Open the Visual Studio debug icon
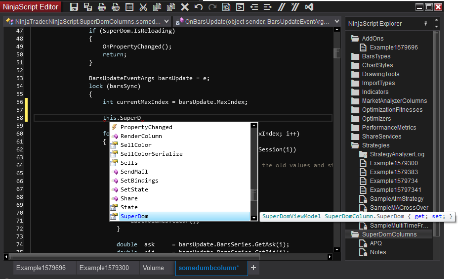 (309, 7)
